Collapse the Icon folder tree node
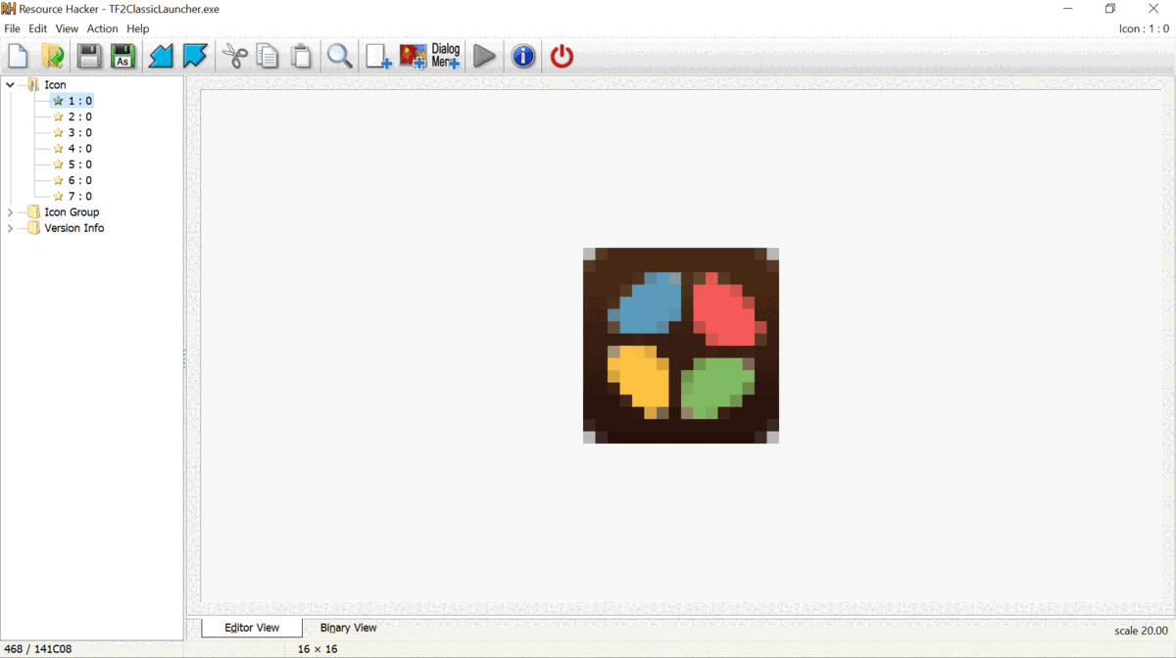Image resolution: width=1176 pixels, height=658 pixels. pyautogui.click(x=11, y=85)
